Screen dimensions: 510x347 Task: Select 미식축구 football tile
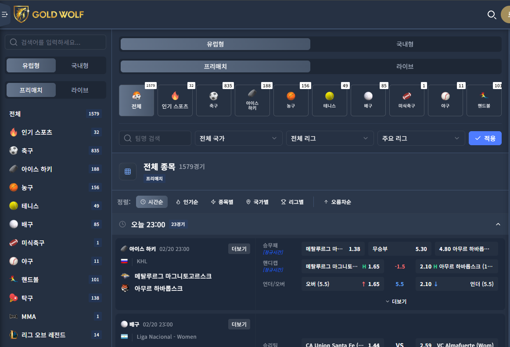pyautogui.click(x=406, y=100)
